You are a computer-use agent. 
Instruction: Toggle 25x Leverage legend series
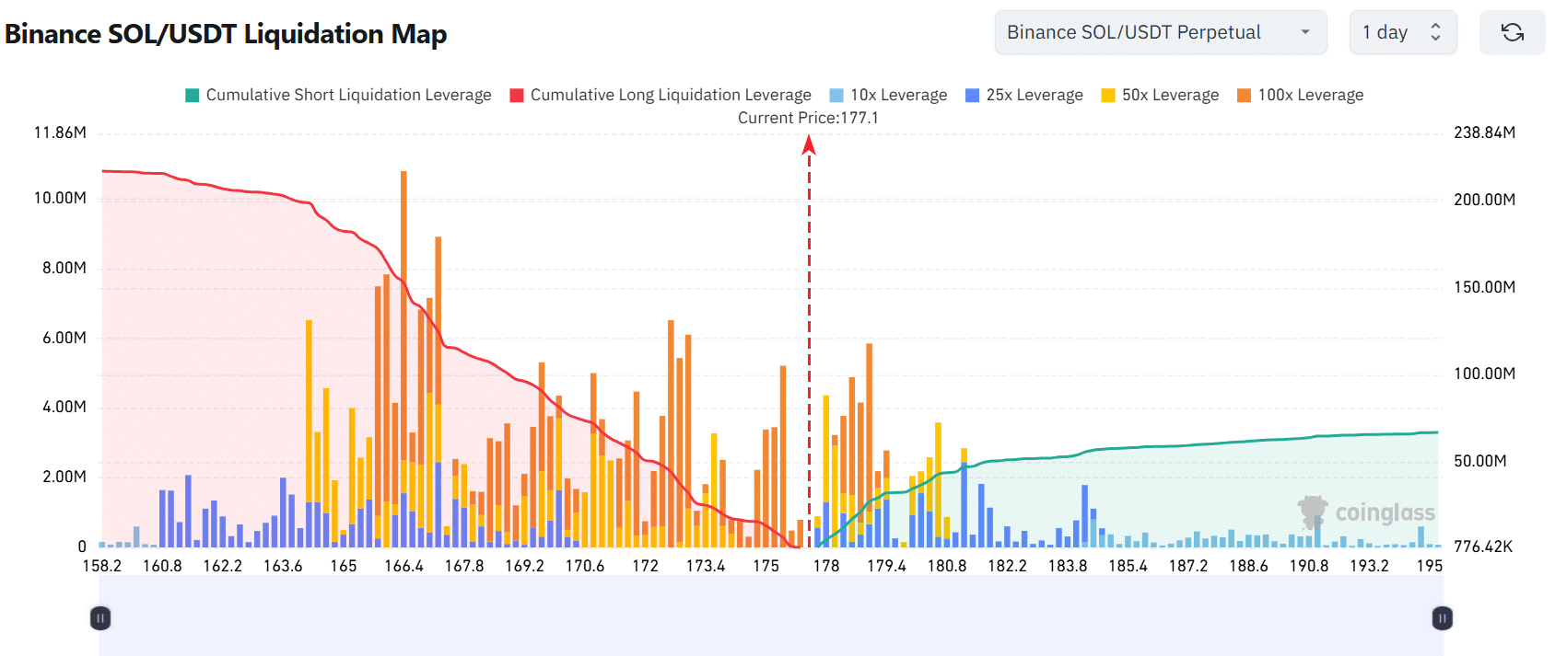point(1024,95)
